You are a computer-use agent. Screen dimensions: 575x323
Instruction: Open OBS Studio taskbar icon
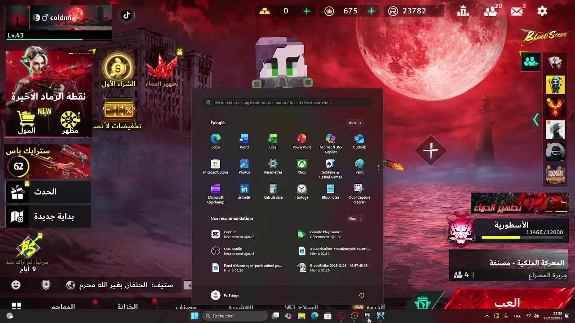(x=354, y=316)
